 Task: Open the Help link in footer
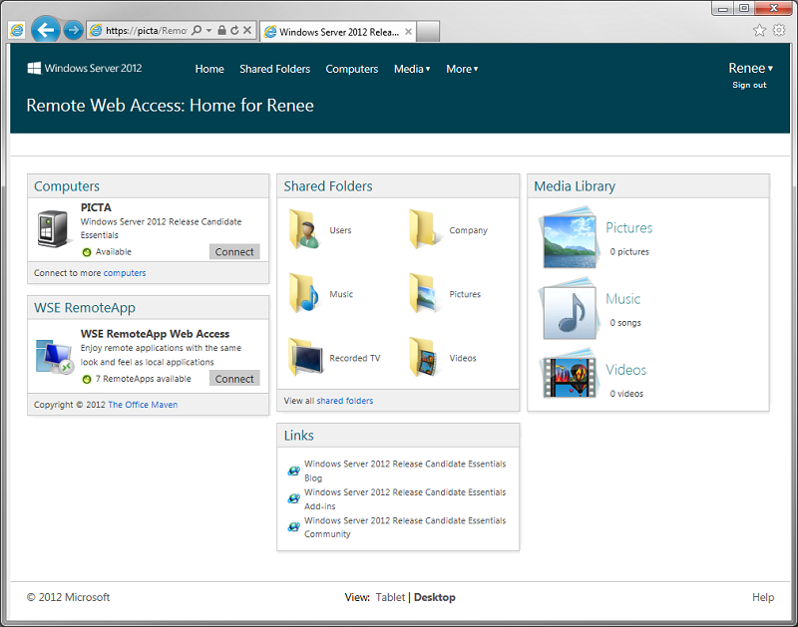(x=763, y=597)
